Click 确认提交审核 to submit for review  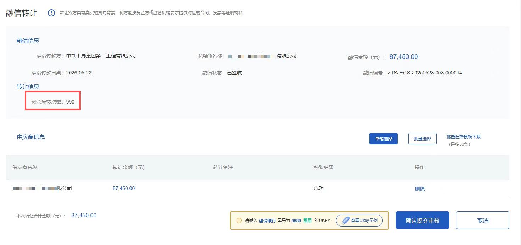(422, 220)
